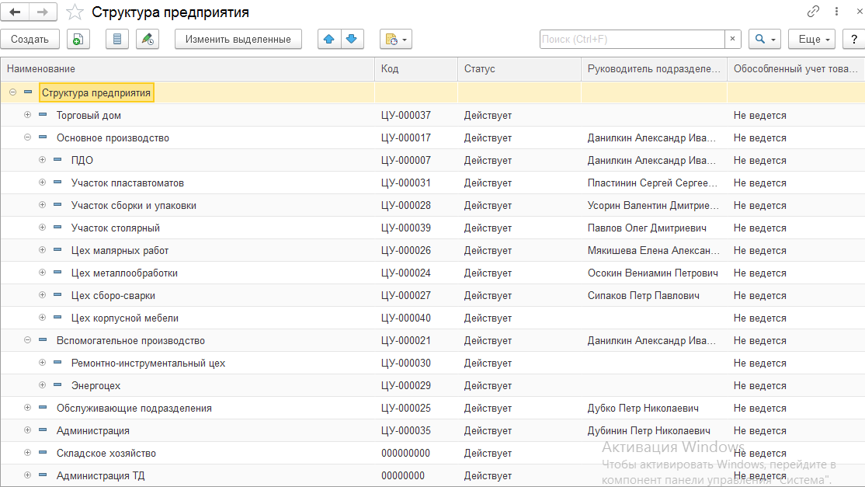Expand the Торговый дом node
The width and height of the screenshot is (865, 487).
27,115
